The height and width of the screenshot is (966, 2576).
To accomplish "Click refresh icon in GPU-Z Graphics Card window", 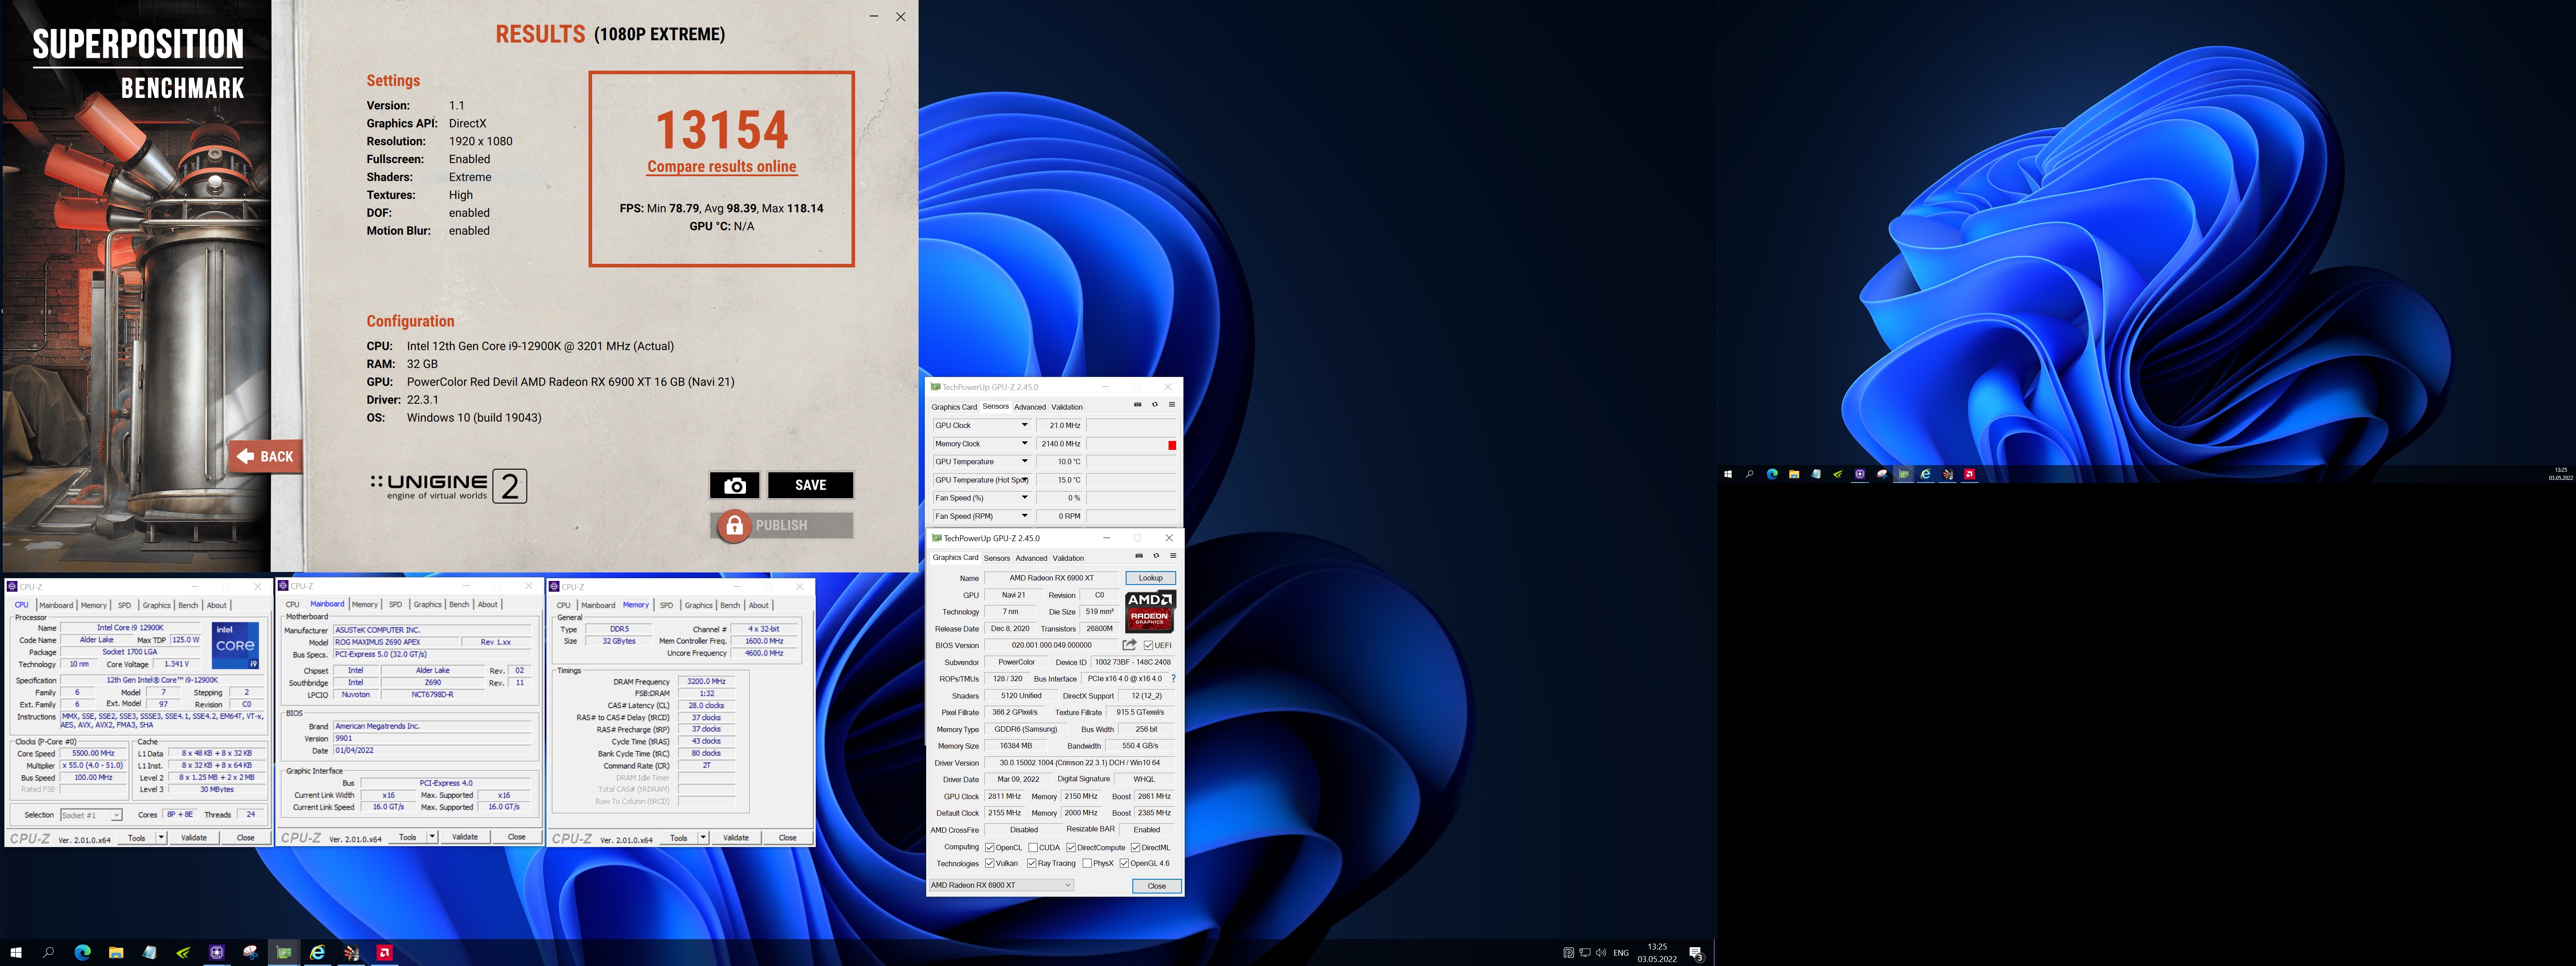I will tap(1156, 556).
